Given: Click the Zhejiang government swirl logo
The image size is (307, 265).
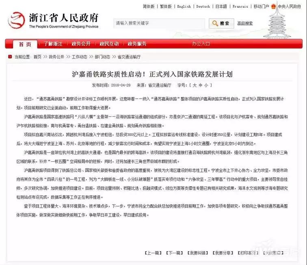Looking at the screenshot, I should pyautogui.click(x=16, y=20).
